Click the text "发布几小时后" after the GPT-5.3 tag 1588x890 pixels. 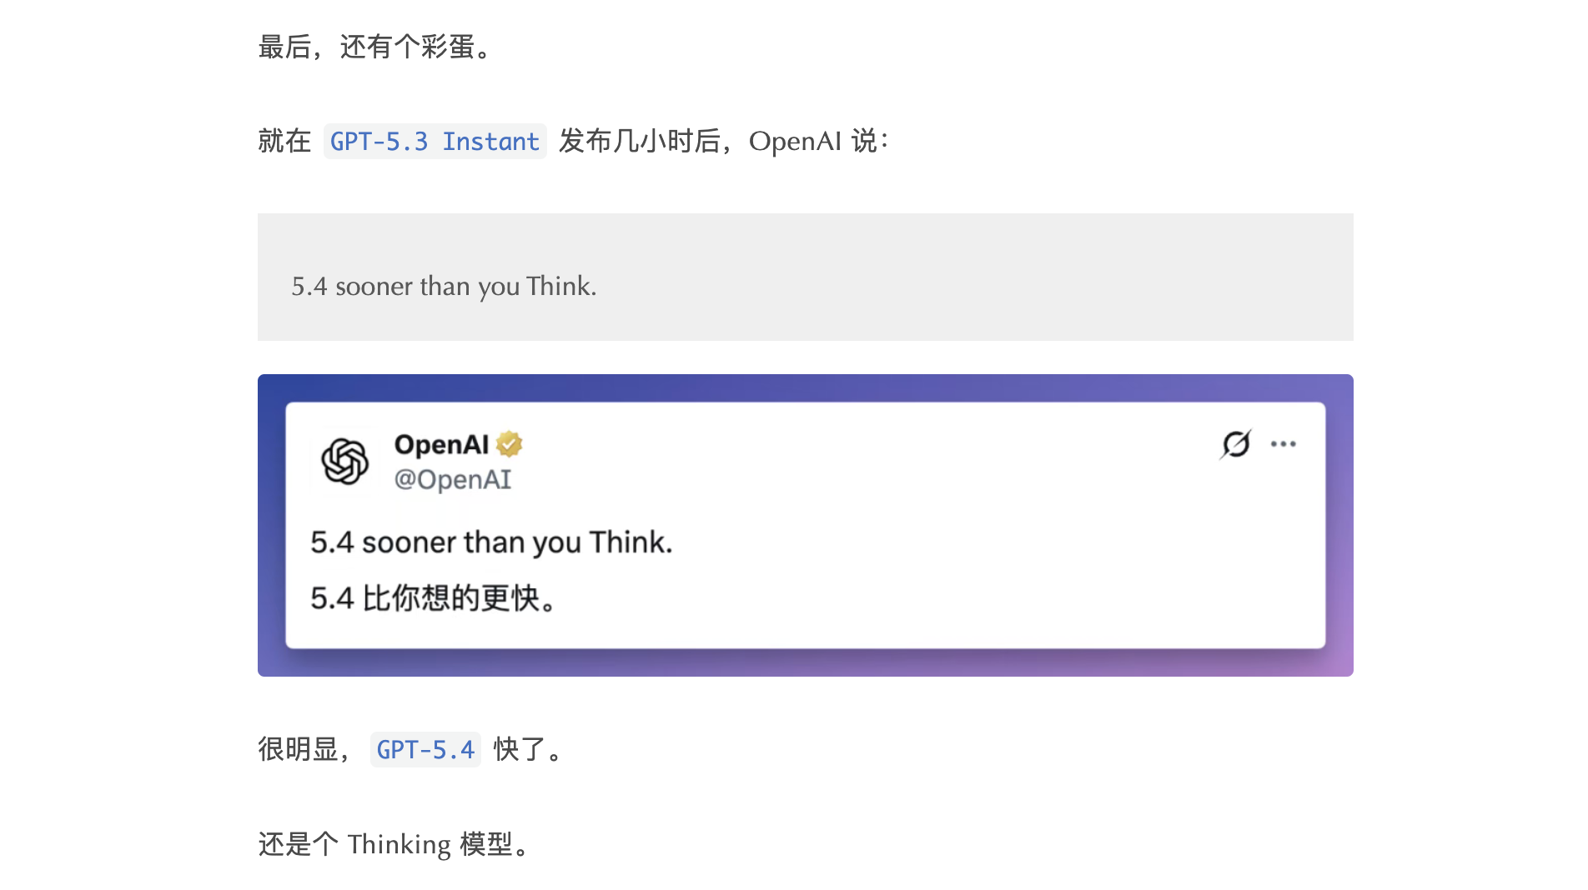click(x=639, y=142)
